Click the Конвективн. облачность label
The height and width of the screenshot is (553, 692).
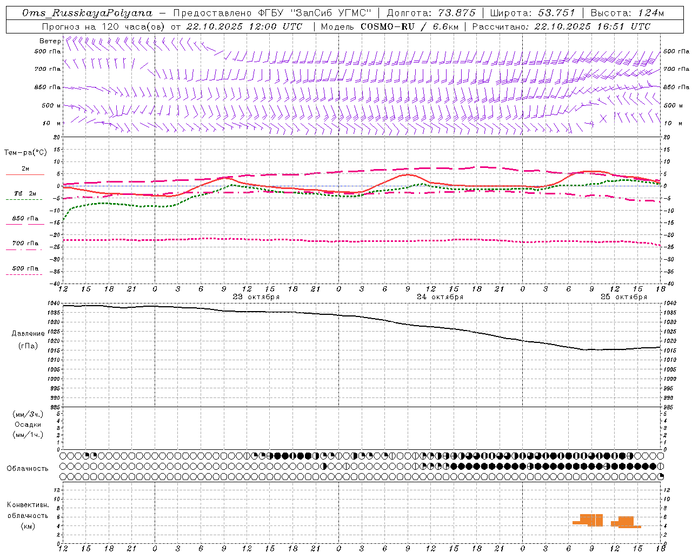(x=28, y=510)
